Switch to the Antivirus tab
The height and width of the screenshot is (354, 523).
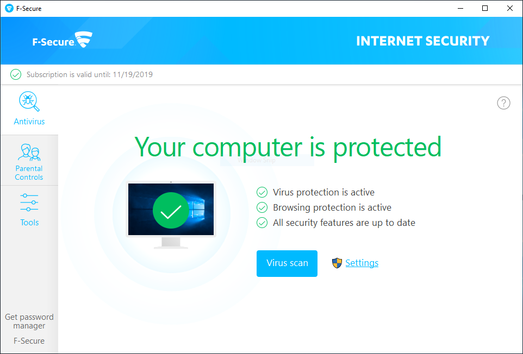(29, 122)
